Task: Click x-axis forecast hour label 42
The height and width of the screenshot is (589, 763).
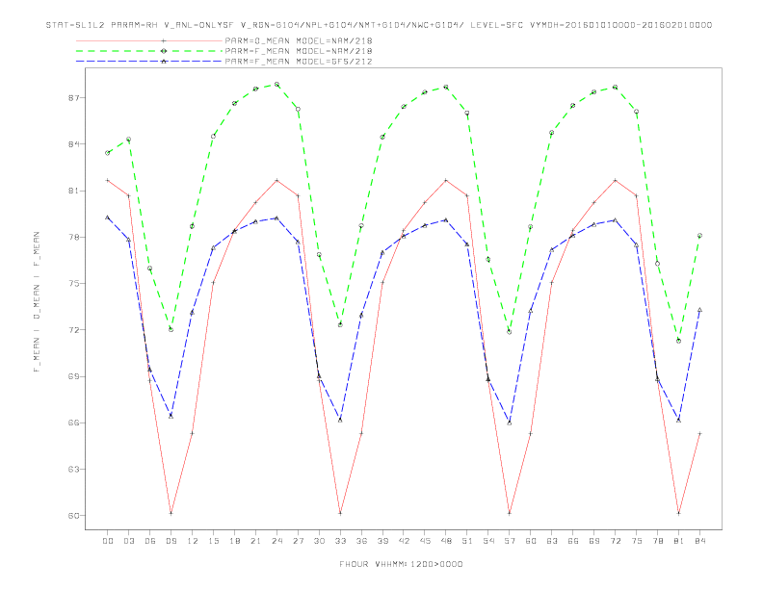Action: point(404,541)
